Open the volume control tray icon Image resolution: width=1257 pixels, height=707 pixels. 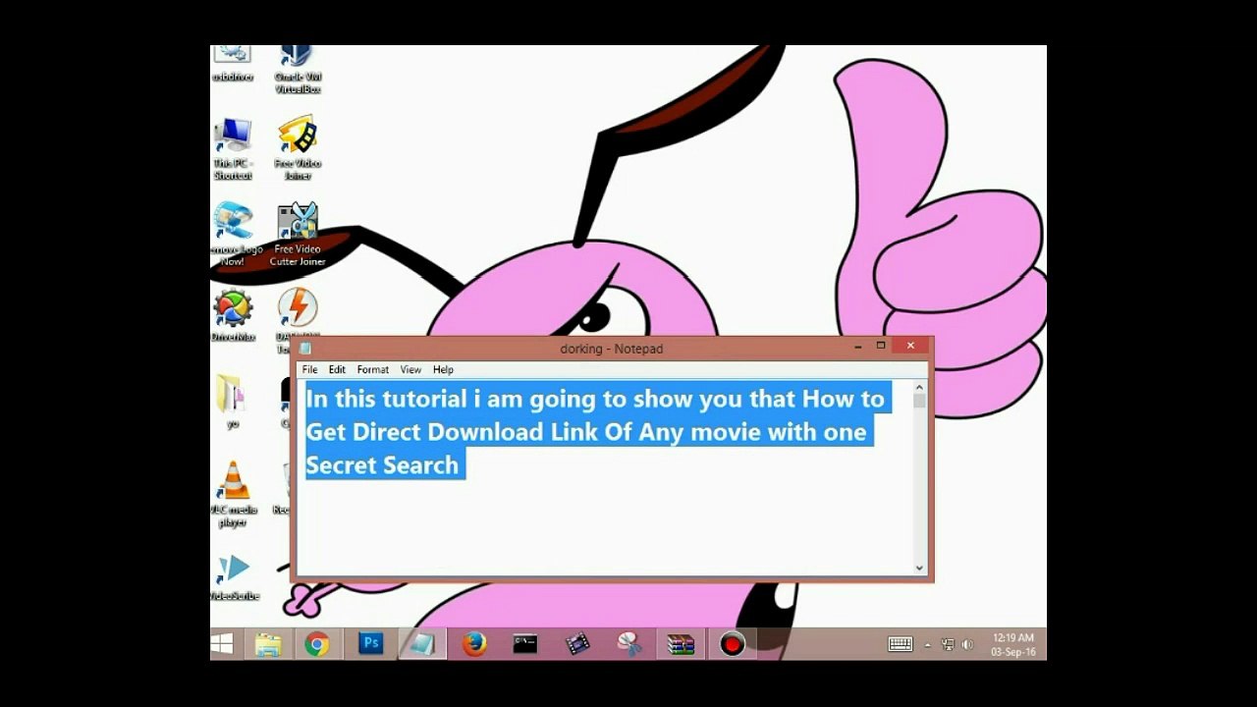click(x=967, y=645)
